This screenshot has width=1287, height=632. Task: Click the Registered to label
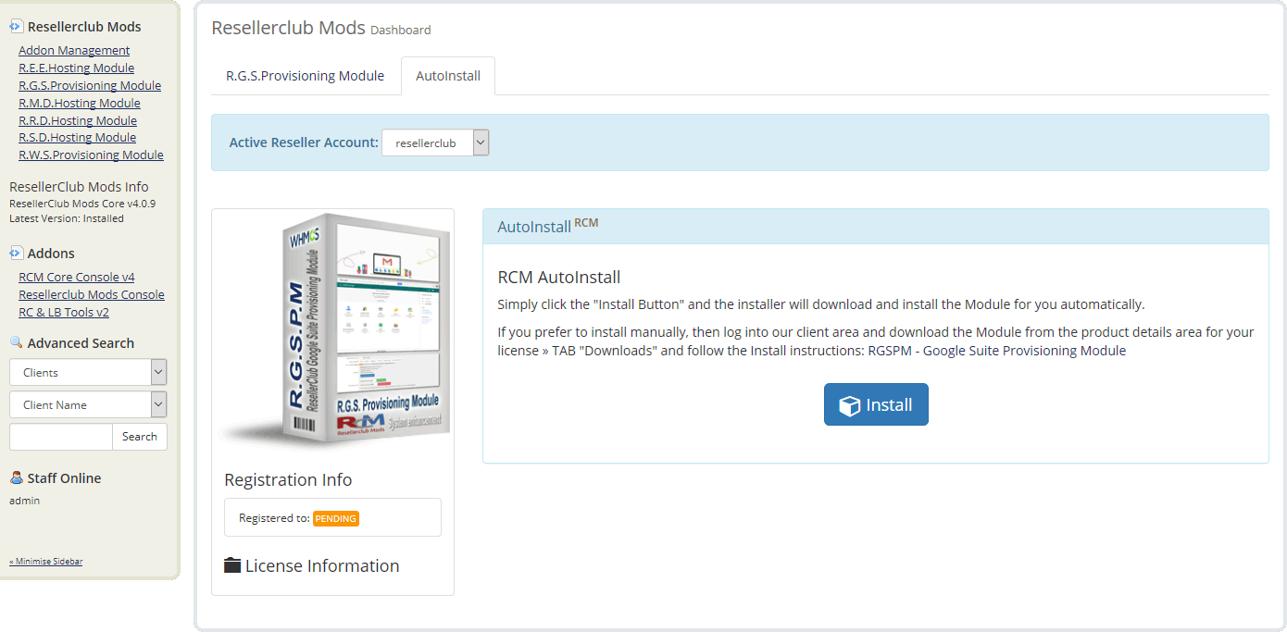click(274, 518)
